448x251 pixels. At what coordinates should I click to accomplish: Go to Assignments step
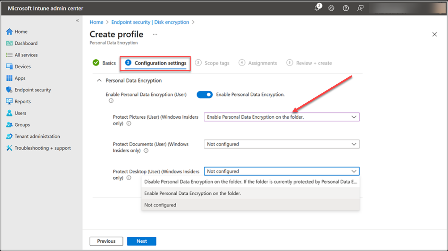click(x=258, y=63)
